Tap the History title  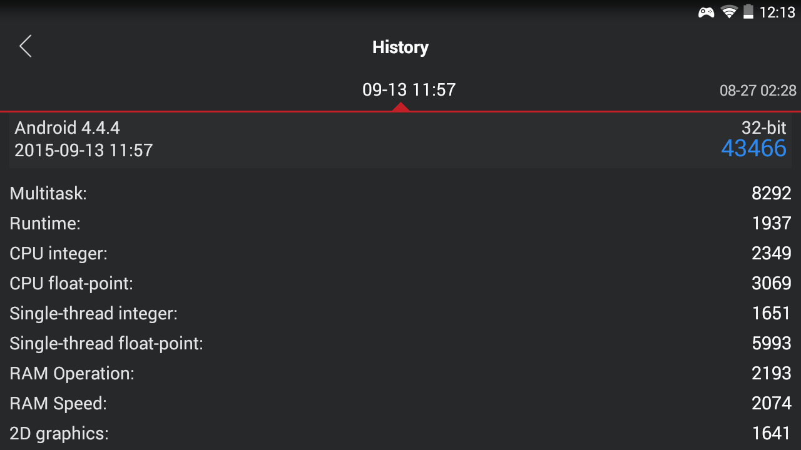[x=400, y=47]
